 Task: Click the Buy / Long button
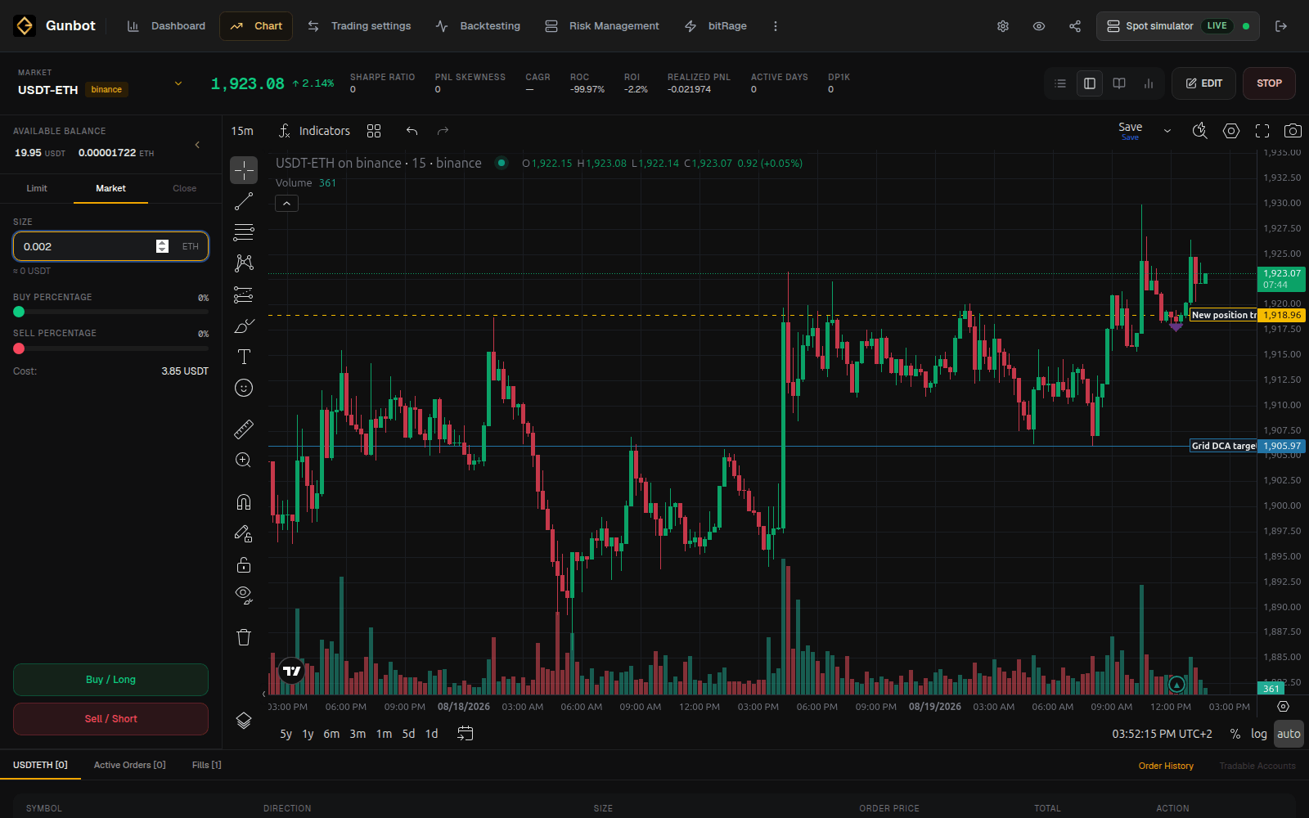click(110, 680)
